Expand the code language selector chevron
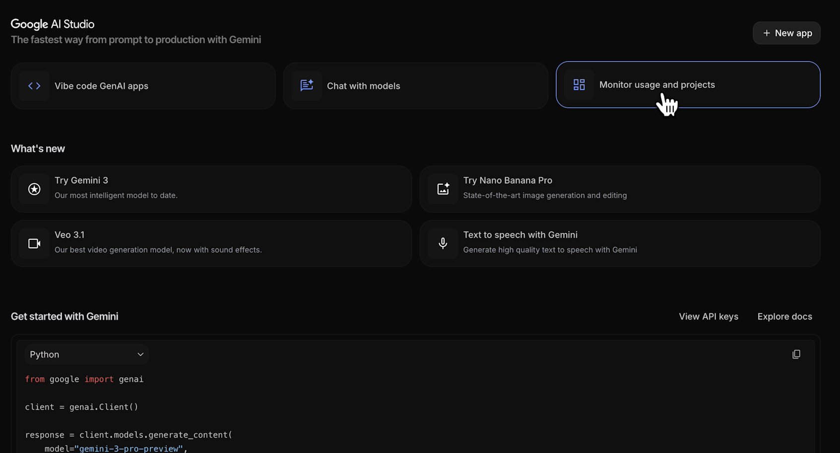 (x=140, y=354)
